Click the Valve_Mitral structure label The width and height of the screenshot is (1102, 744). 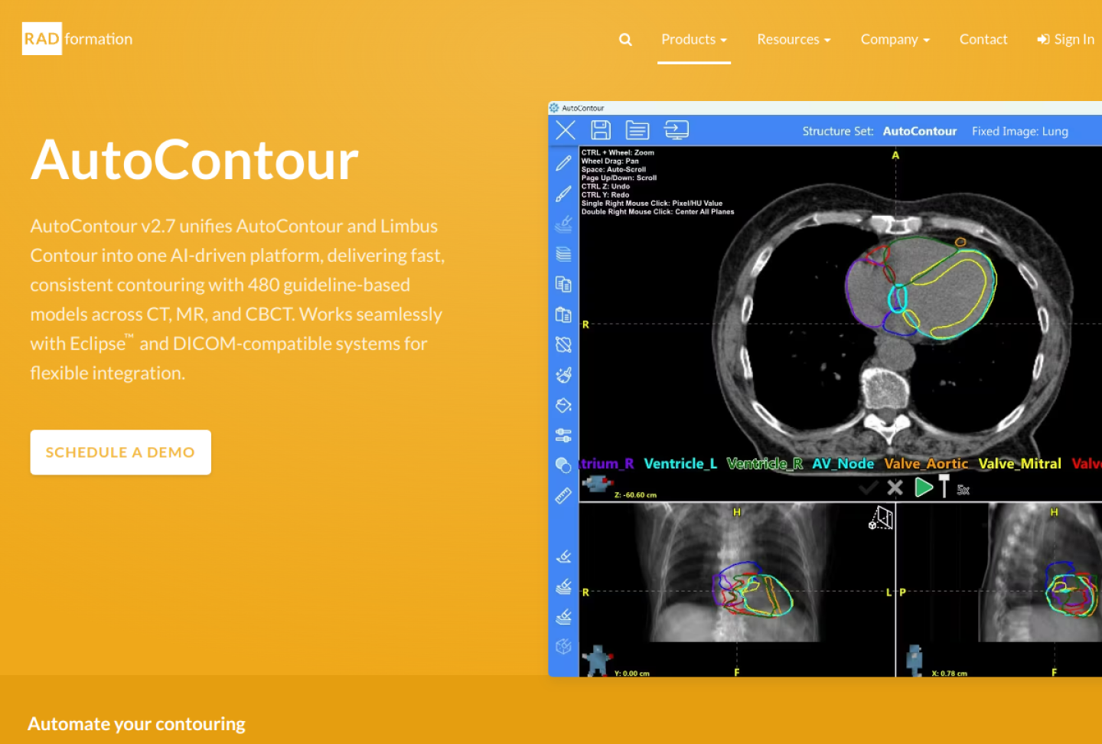(x=1019, y=464)
